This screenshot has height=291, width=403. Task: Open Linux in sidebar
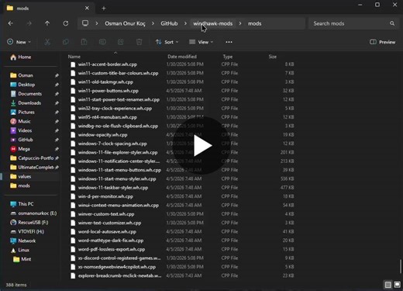20,250
